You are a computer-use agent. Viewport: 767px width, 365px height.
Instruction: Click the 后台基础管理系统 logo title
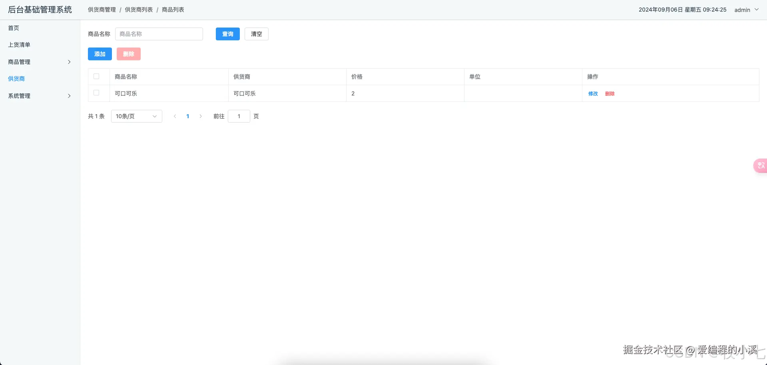point(40,9)
